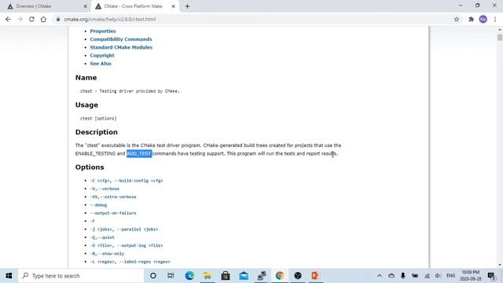Close the Overview | CMake tab

click(86, 6)
